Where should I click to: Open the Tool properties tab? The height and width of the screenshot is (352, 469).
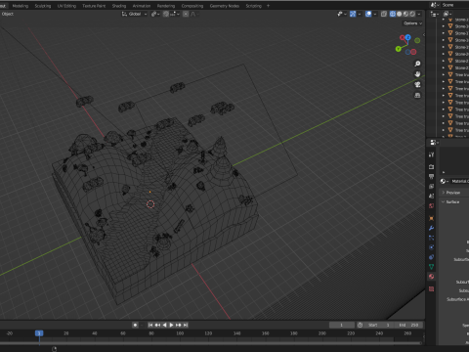(431, 154)
